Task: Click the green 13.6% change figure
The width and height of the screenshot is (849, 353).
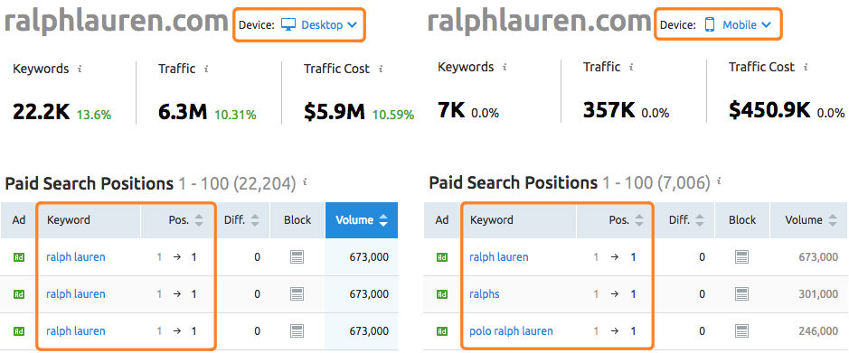Action: point(94,115)
